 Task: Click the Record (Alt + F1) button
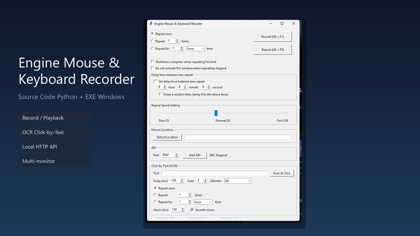coord(273,37)
